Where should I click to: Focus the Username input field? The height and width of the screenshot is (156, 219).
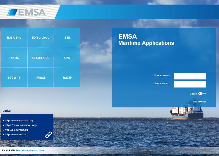pos(190,76)
